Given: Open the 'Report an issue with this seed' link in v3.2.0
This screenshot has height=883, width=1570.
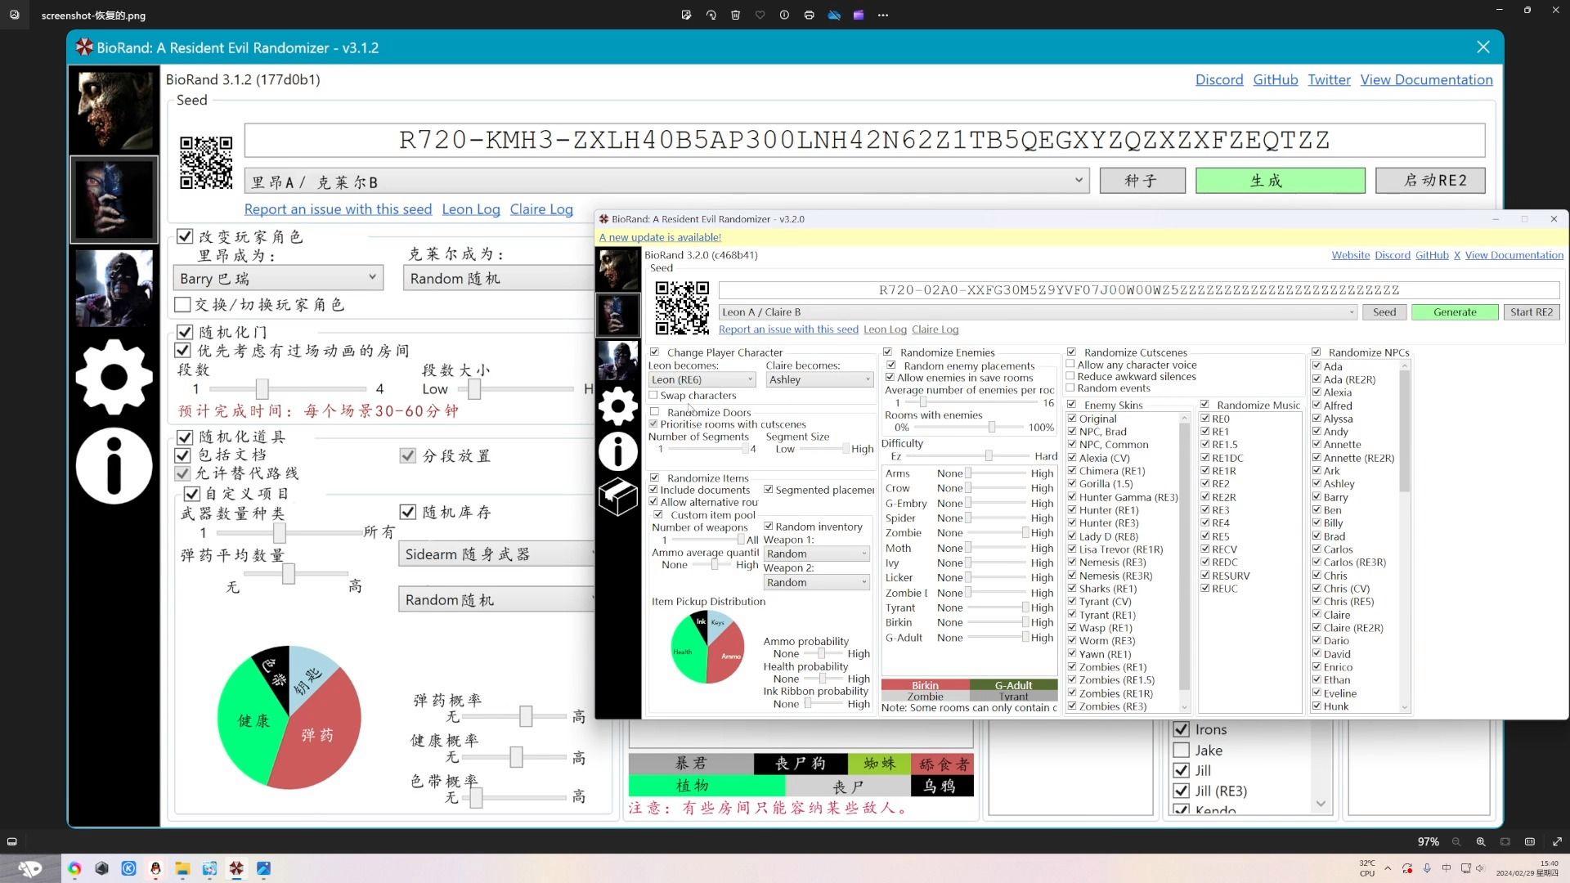Looking at the screenshot, I should [x=788, y=329].
